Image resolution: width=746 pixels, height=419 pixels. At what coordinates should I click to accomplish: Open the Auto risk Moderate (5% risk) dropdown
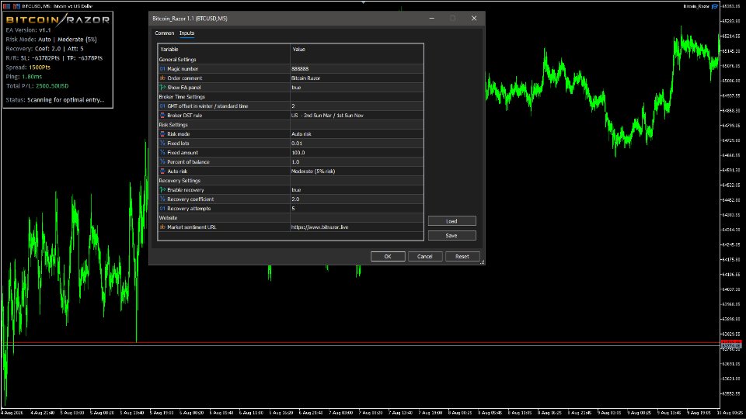357,171
